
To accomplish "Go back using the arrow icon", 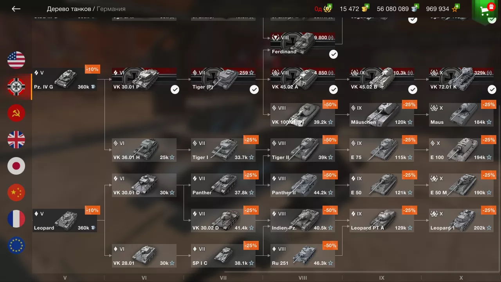I will coord(16,9).
